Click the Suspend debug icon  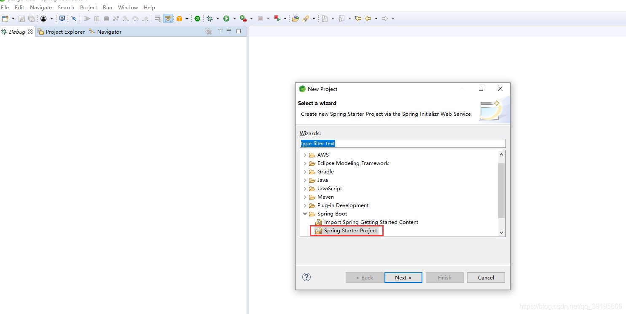97,19
